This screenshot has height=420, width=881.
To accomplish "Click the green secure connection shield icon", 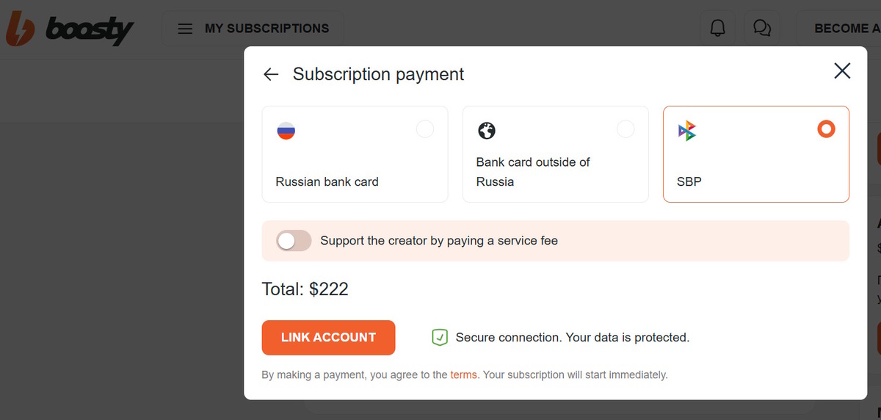I will pyautogui.click(x=439, y=338).
